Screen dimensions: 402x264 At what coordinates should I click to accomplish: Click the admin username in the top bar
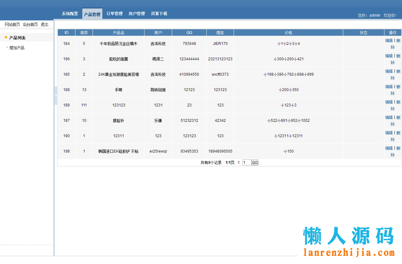click(x=374, y=15)
